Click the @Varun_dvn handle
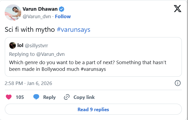This screenshot has width=188, height=120. coord(38,16)
